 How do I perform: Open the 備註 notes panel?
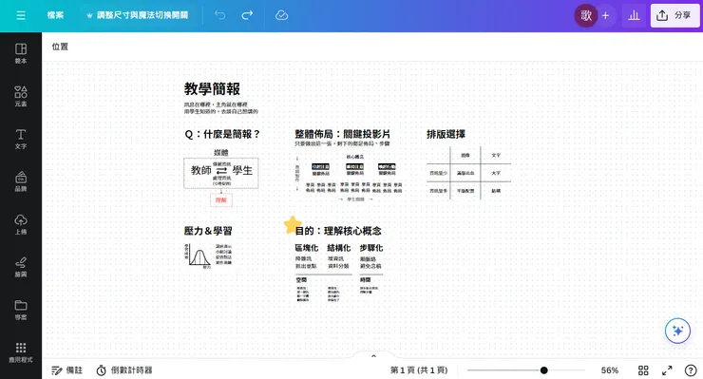(67, 370)
